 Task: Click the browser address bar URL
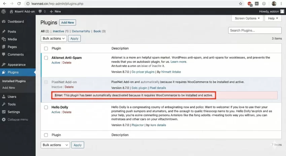point(57,4)
